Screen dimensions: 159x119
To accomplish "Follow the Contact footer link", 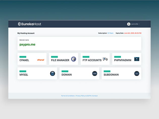I will (x=95, y=96).
